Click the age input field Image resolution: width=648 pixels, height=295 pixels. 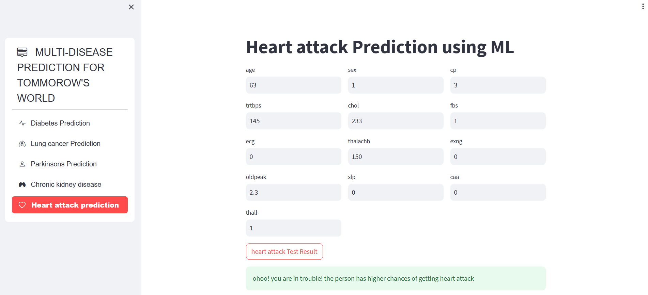click(x=293, y=85)
